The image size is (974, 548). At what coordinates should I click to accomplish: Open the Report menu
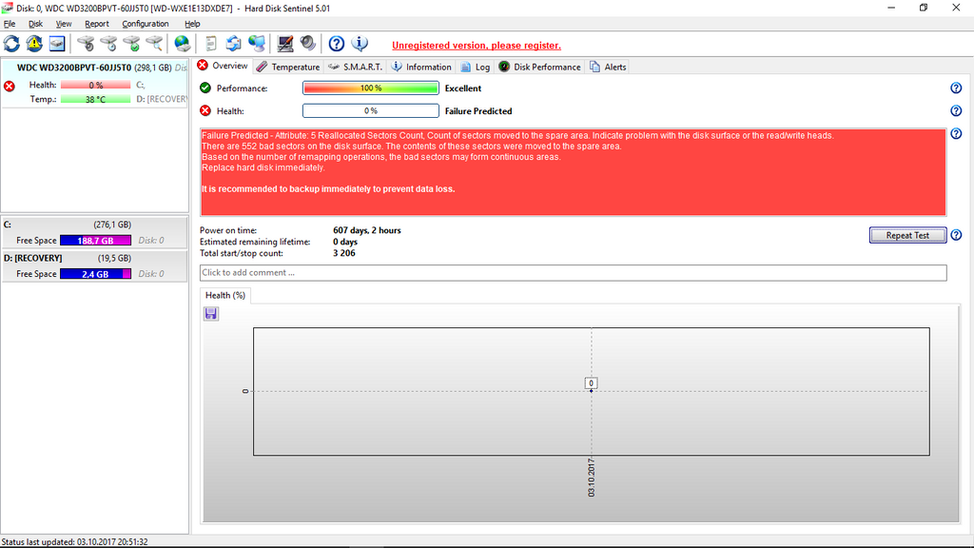[97, 24]
